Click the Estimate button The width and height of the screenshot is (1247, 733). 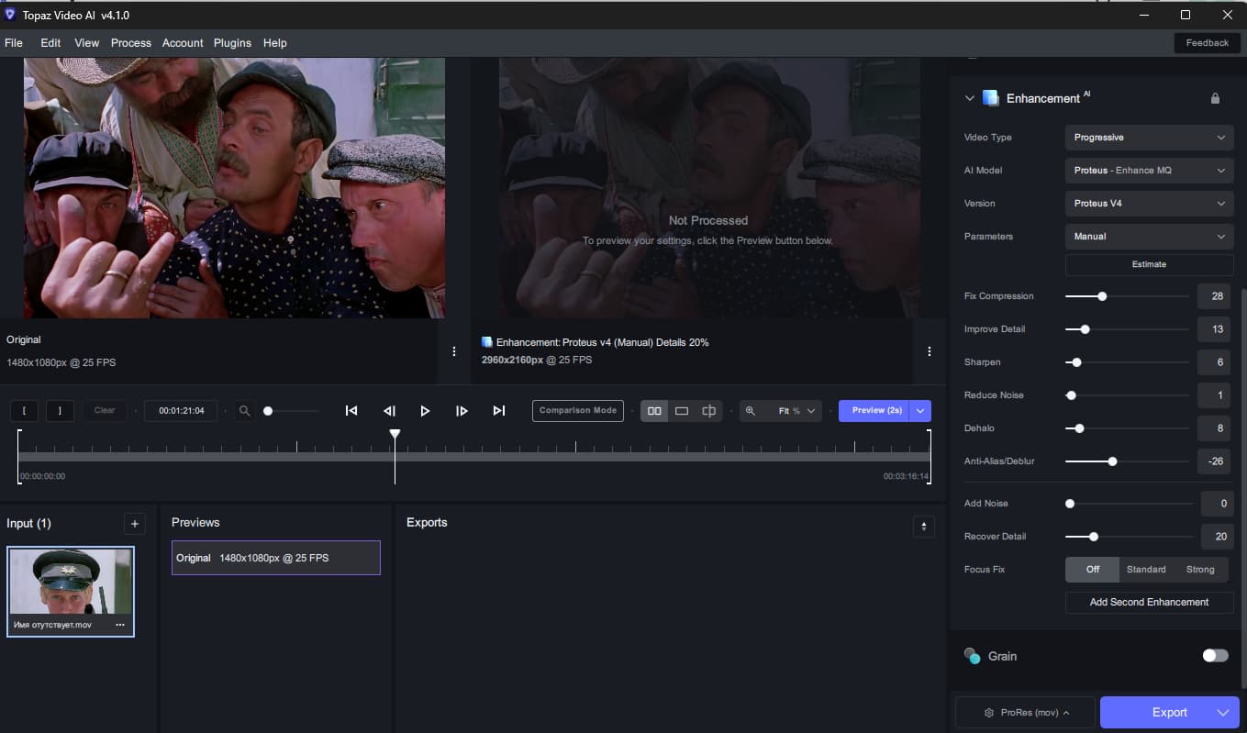tap(1149, 264)
